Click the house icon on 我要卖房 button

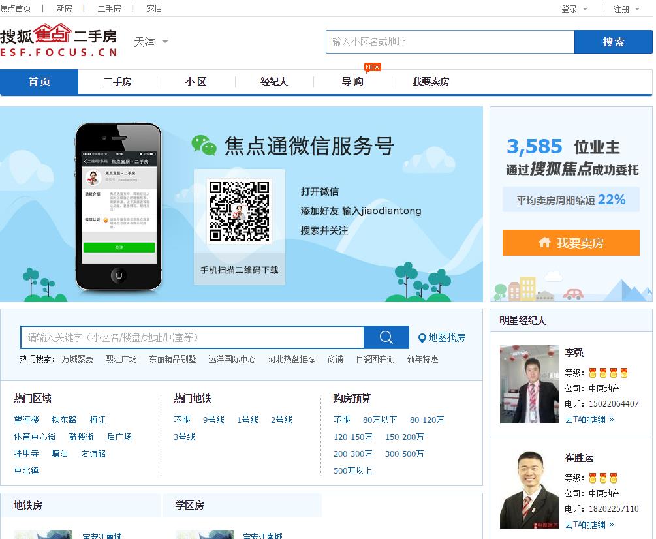tap(544, 242)
